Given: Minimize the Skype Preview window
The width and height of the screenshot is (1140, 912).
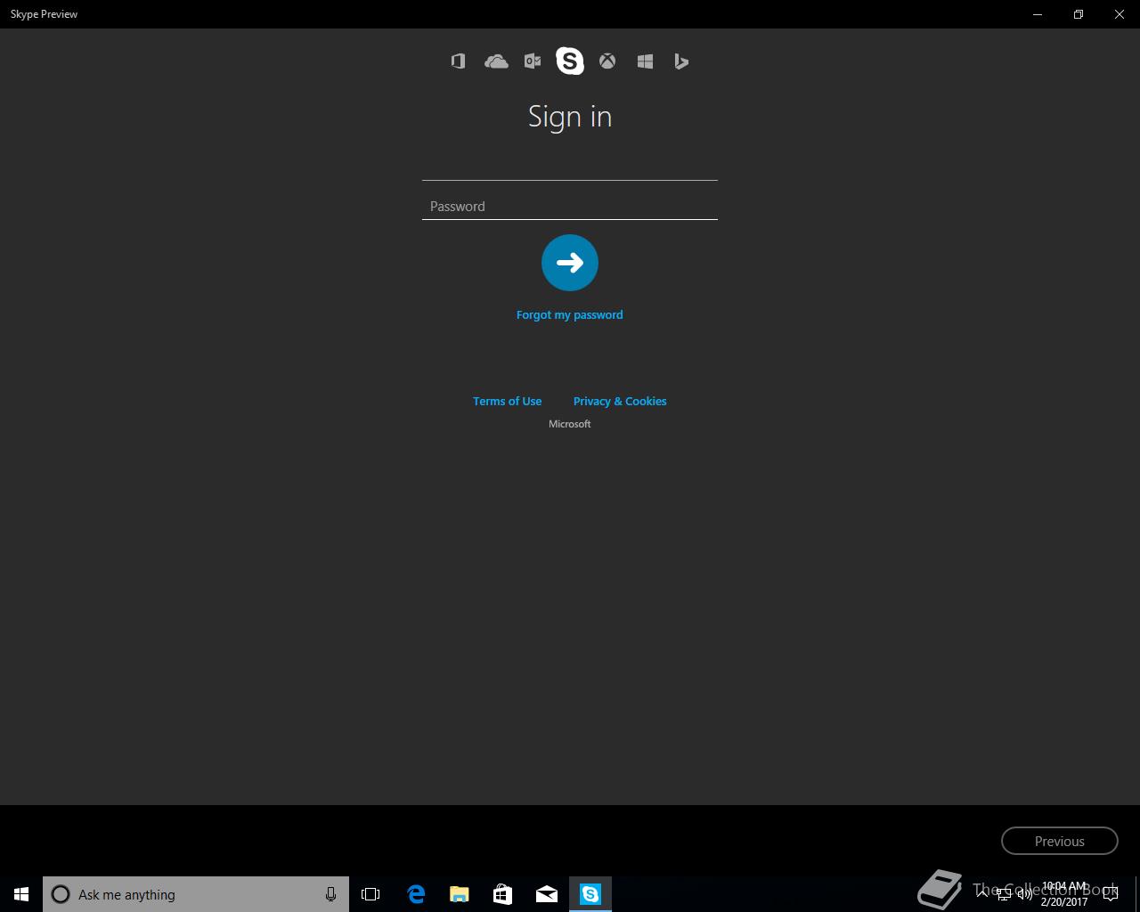Looking at the screenshot, I should pyautogui.click(x=1038, y=14).
